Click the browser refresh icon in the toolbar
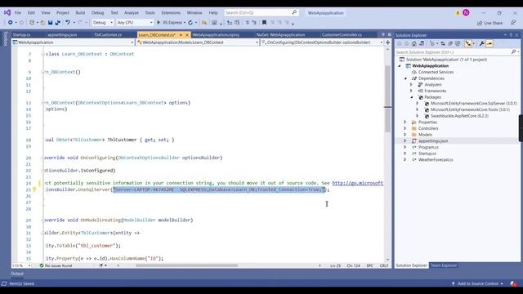Image resolution: width=523 pixels, height=294 pixels. (190, 23)
